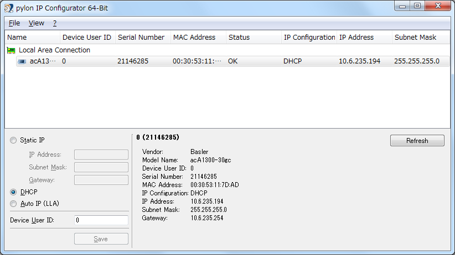Select the DHCP radio button
This screenshot has width=455, height=255.
click(x=13, y=192)
